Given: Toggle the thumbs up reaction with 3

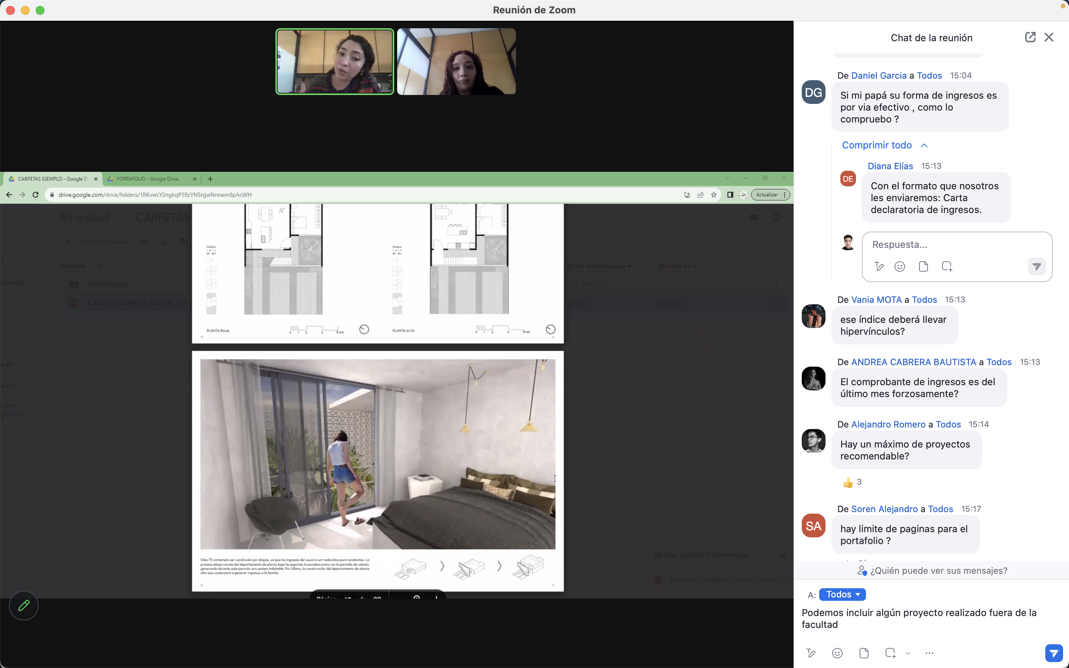Looking at the screenshot, I should pyautogui.click(x=852, y=482).
